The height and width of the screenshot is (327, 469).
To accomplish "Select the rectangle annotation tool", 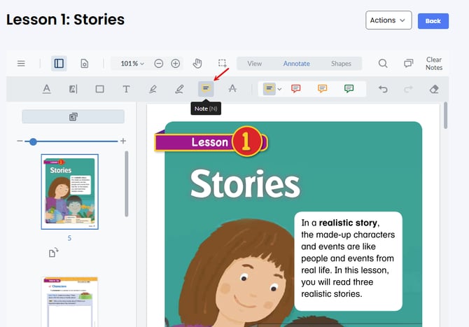I will pyautogui.click(x=99, y=89).
